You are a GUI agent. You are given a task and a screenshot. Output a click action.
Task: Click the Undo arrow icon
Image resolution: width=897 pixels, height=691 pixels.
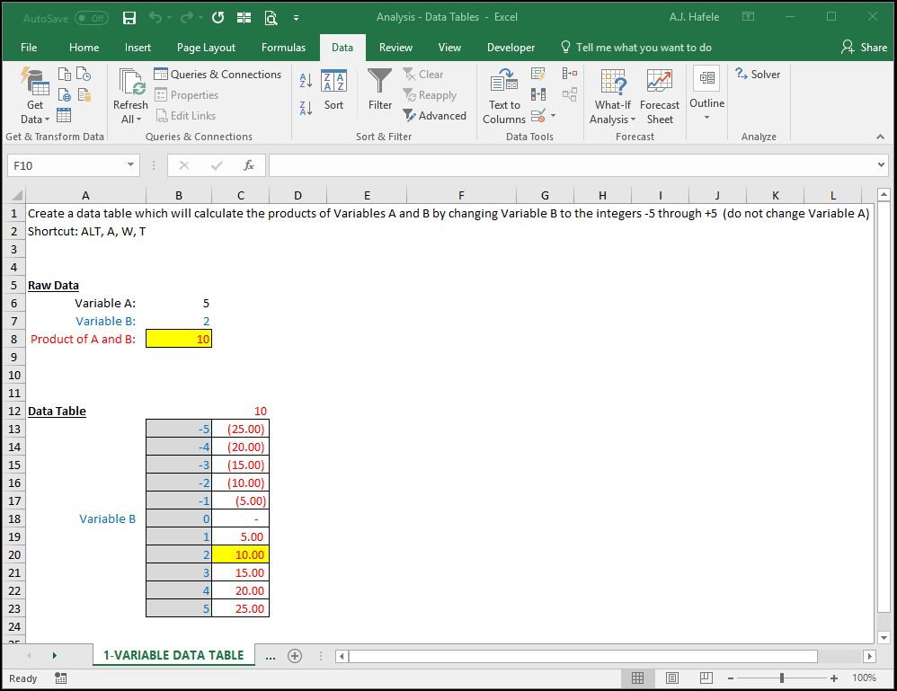point(155,18)
